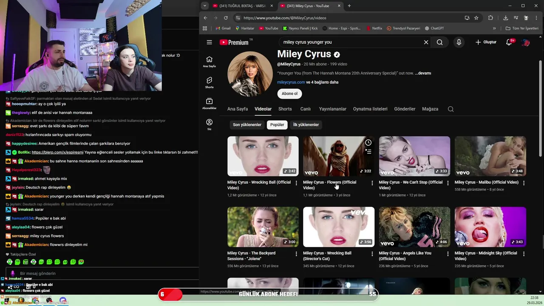Open YouTube notifications bell
This screenshot has height=306, width=544.
509,42
